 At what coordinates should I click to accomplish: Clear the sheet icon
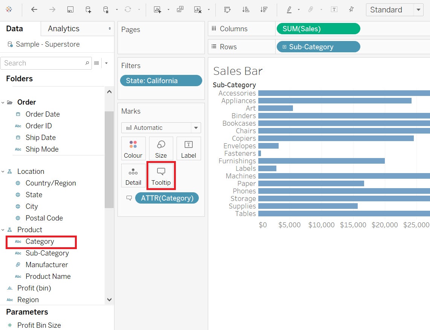click(198, 9)
